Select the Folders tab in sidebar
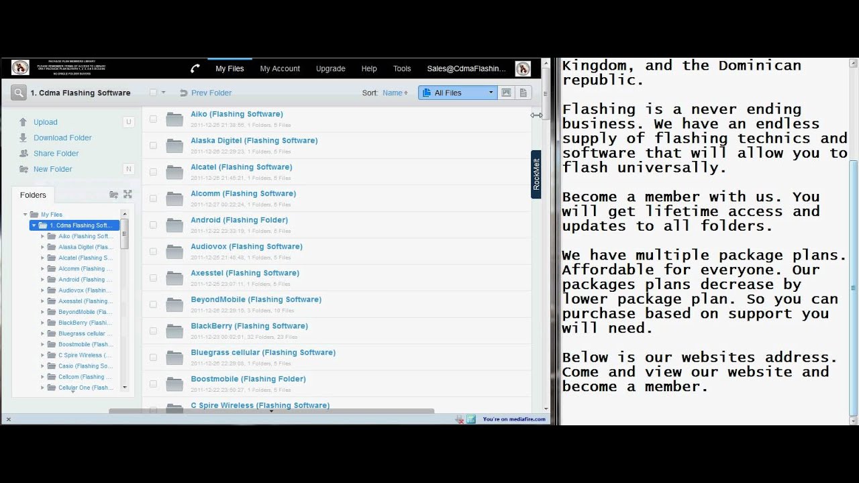 point(33,195)
